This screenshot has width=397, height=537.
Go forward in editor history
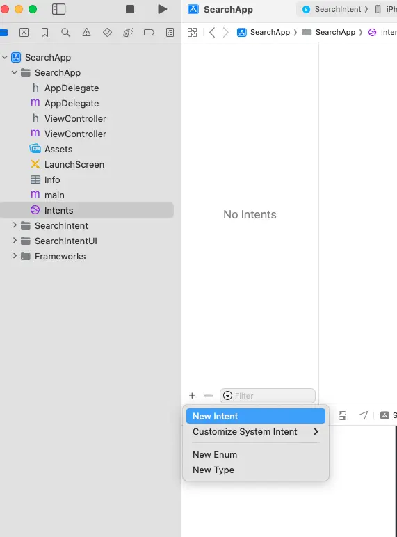225,33
